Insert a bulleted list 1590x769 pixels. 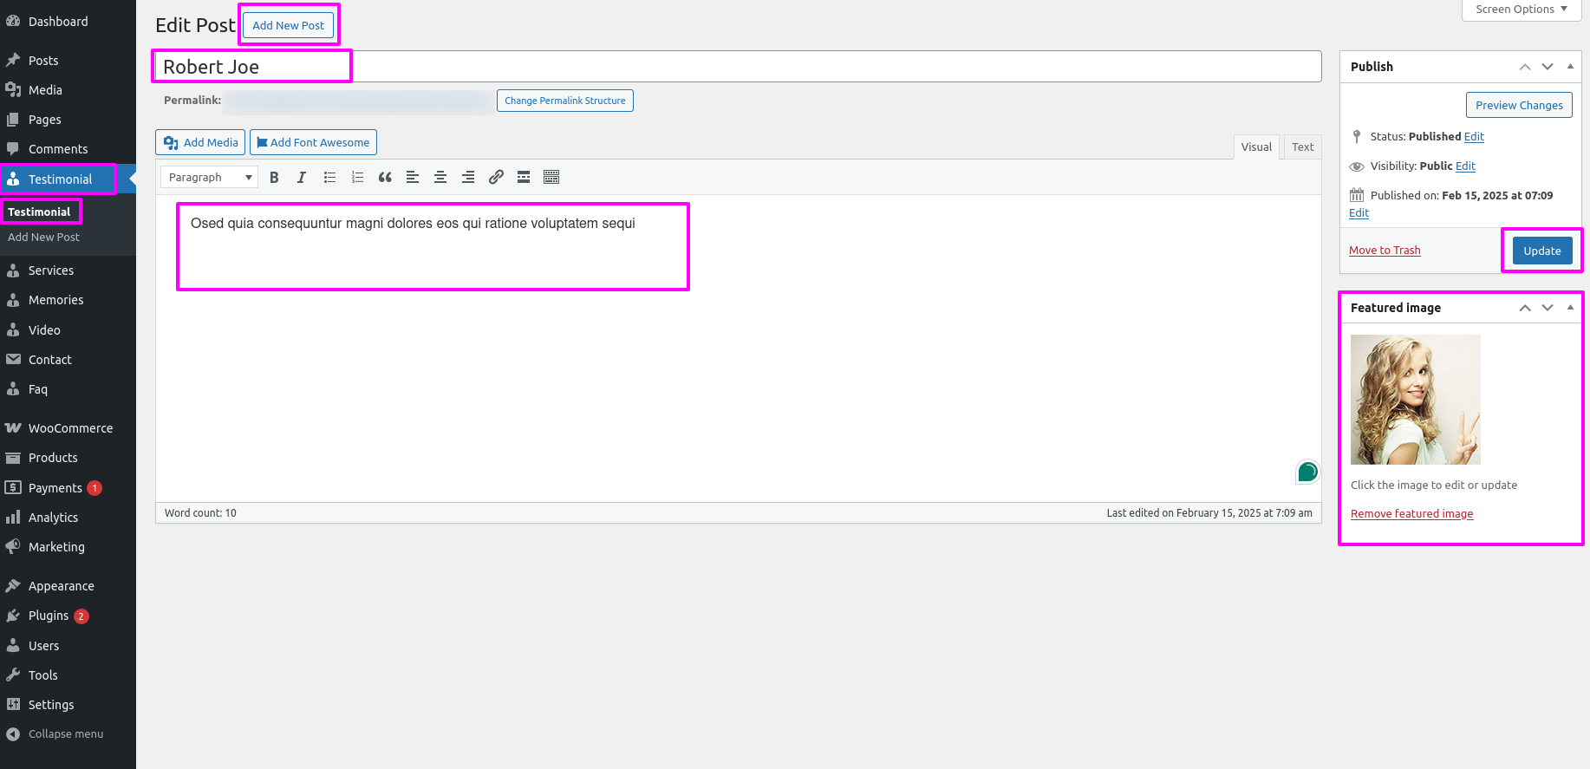[329, 178]
